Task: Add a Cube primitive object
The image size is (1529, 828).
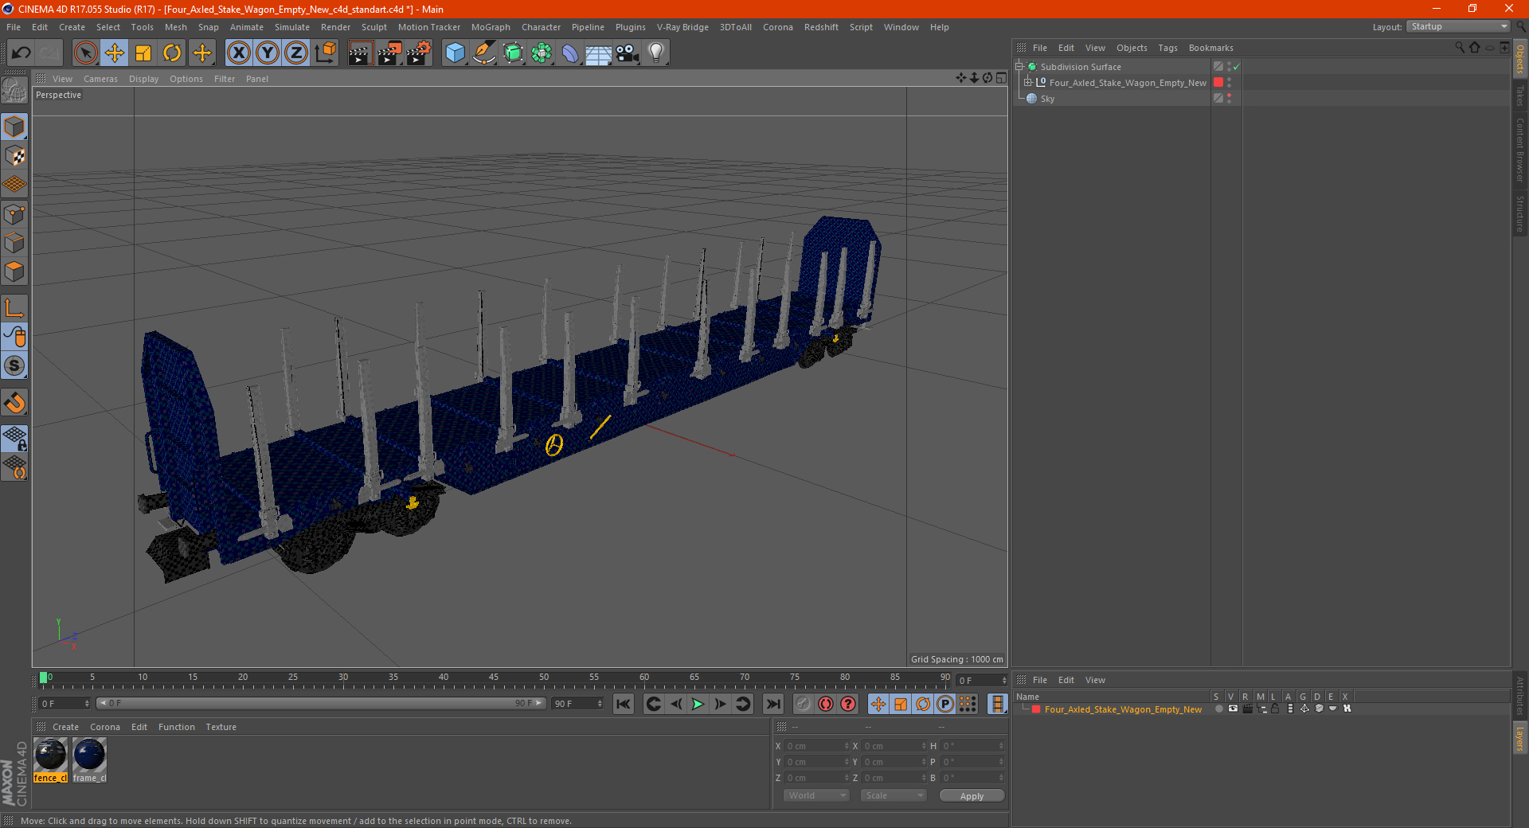Action: pos(455,53)
